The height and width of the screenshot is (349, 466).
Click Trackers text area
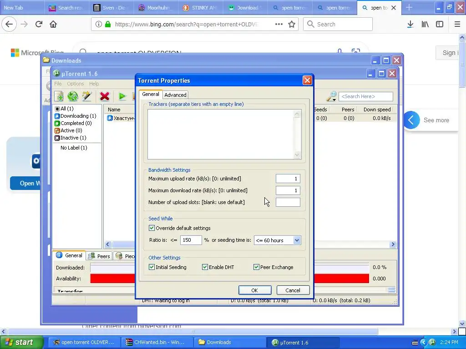(224, 135)
